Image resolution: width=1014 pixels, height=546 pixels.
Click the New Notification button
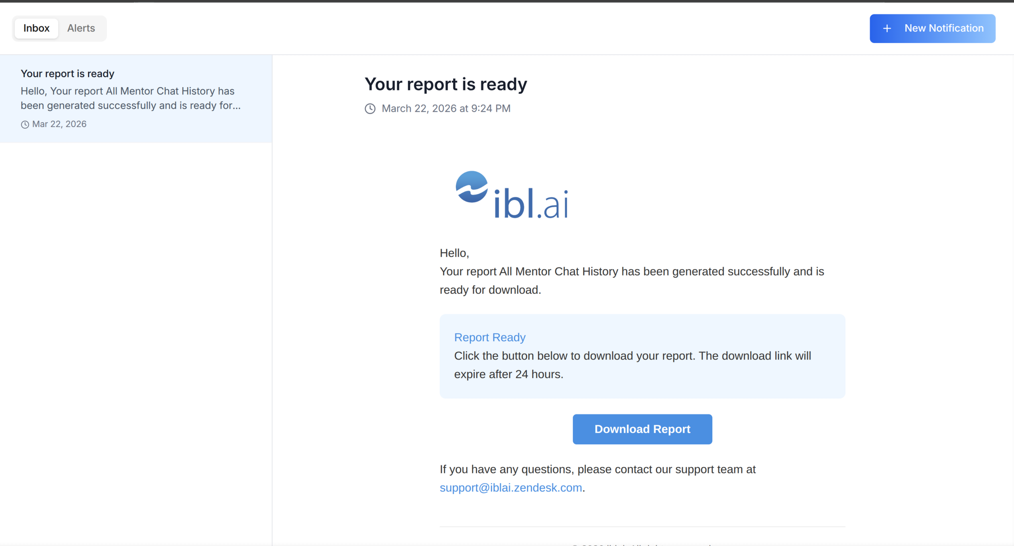tap(944, 28)
